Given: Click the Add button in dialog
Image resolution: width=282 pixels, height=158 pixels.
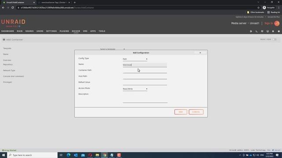Looking at the screenshot, I should point(181,112).
